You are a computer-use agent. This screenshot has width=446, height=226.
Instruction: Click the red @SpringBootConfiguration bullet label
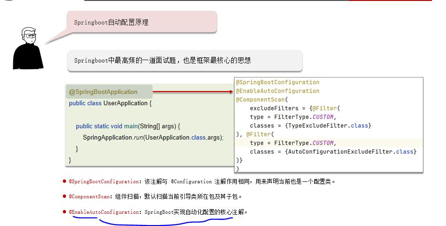(104, 182)
